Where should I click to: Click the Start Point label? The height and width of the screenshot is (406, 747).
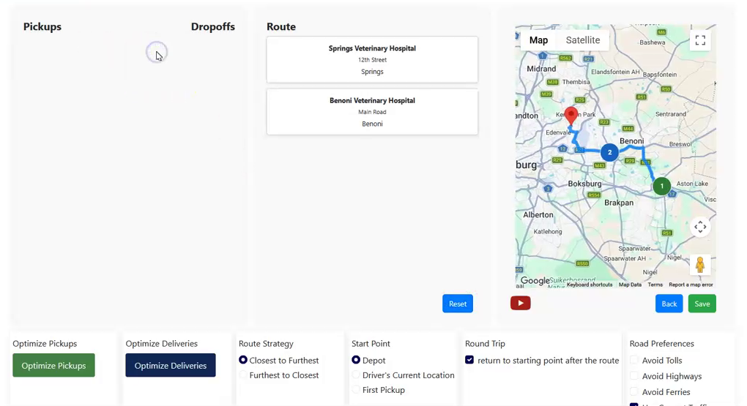[371, 344]
